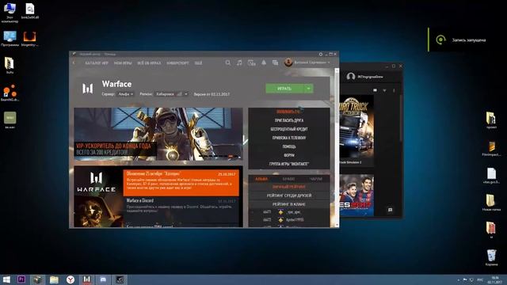The height and width of the screenshot is (285, 507).
Task: Click the green 'ИГРАТЬ' play button
Action: (x=284, y=88)
